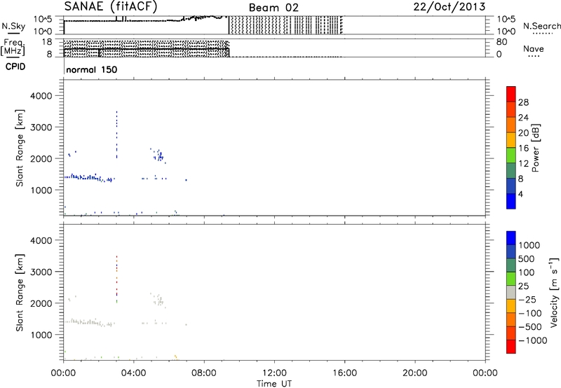
Task: Click the '-1000' Velocity colorbar label
Action: coord(533,340)
